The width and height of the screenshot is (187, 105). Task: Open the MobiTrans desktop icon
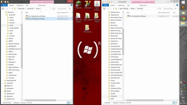pos(88,5)
